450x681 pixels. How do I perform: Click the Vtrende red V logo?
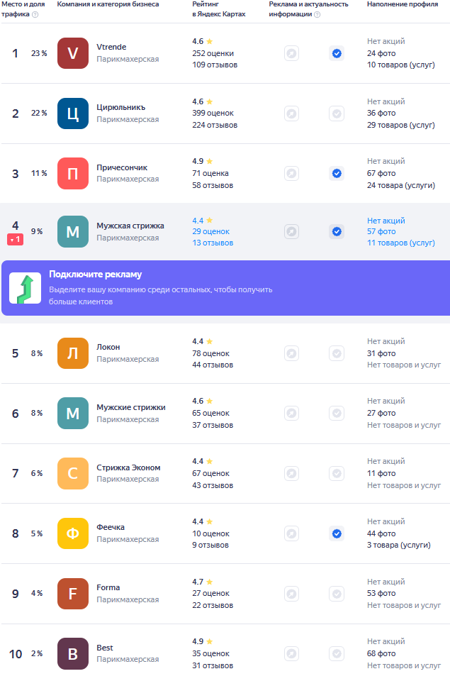click(73, 53)
